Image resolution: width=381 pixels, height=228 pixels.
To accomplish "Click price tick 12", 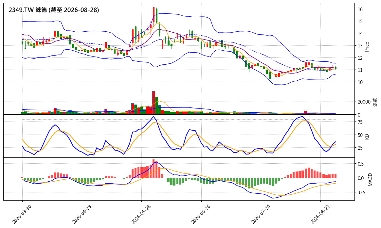I will click(360, 58).
